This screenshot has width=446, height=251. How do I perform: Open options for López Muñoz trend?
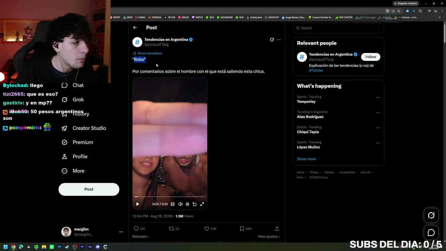click(378, 143)
